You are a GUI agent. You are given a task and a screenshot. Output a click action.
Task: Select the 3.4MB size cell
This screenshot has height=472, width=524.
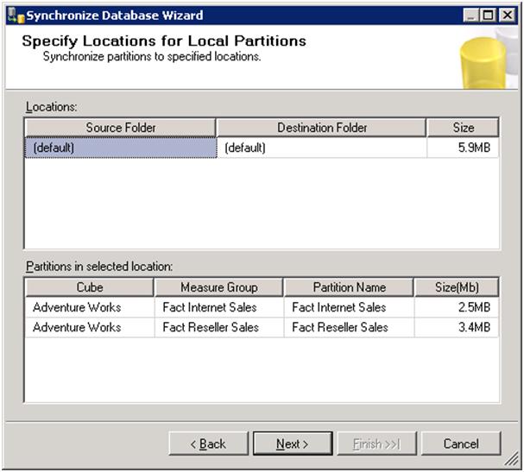click(x=457, y=327)
